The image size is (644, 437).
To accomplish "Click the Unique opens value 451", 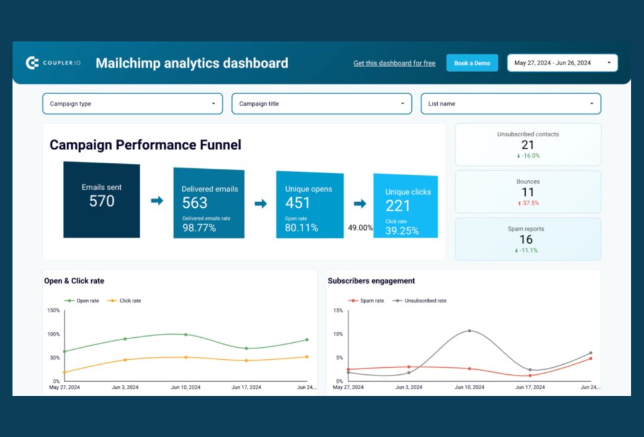I will point(297,203).
